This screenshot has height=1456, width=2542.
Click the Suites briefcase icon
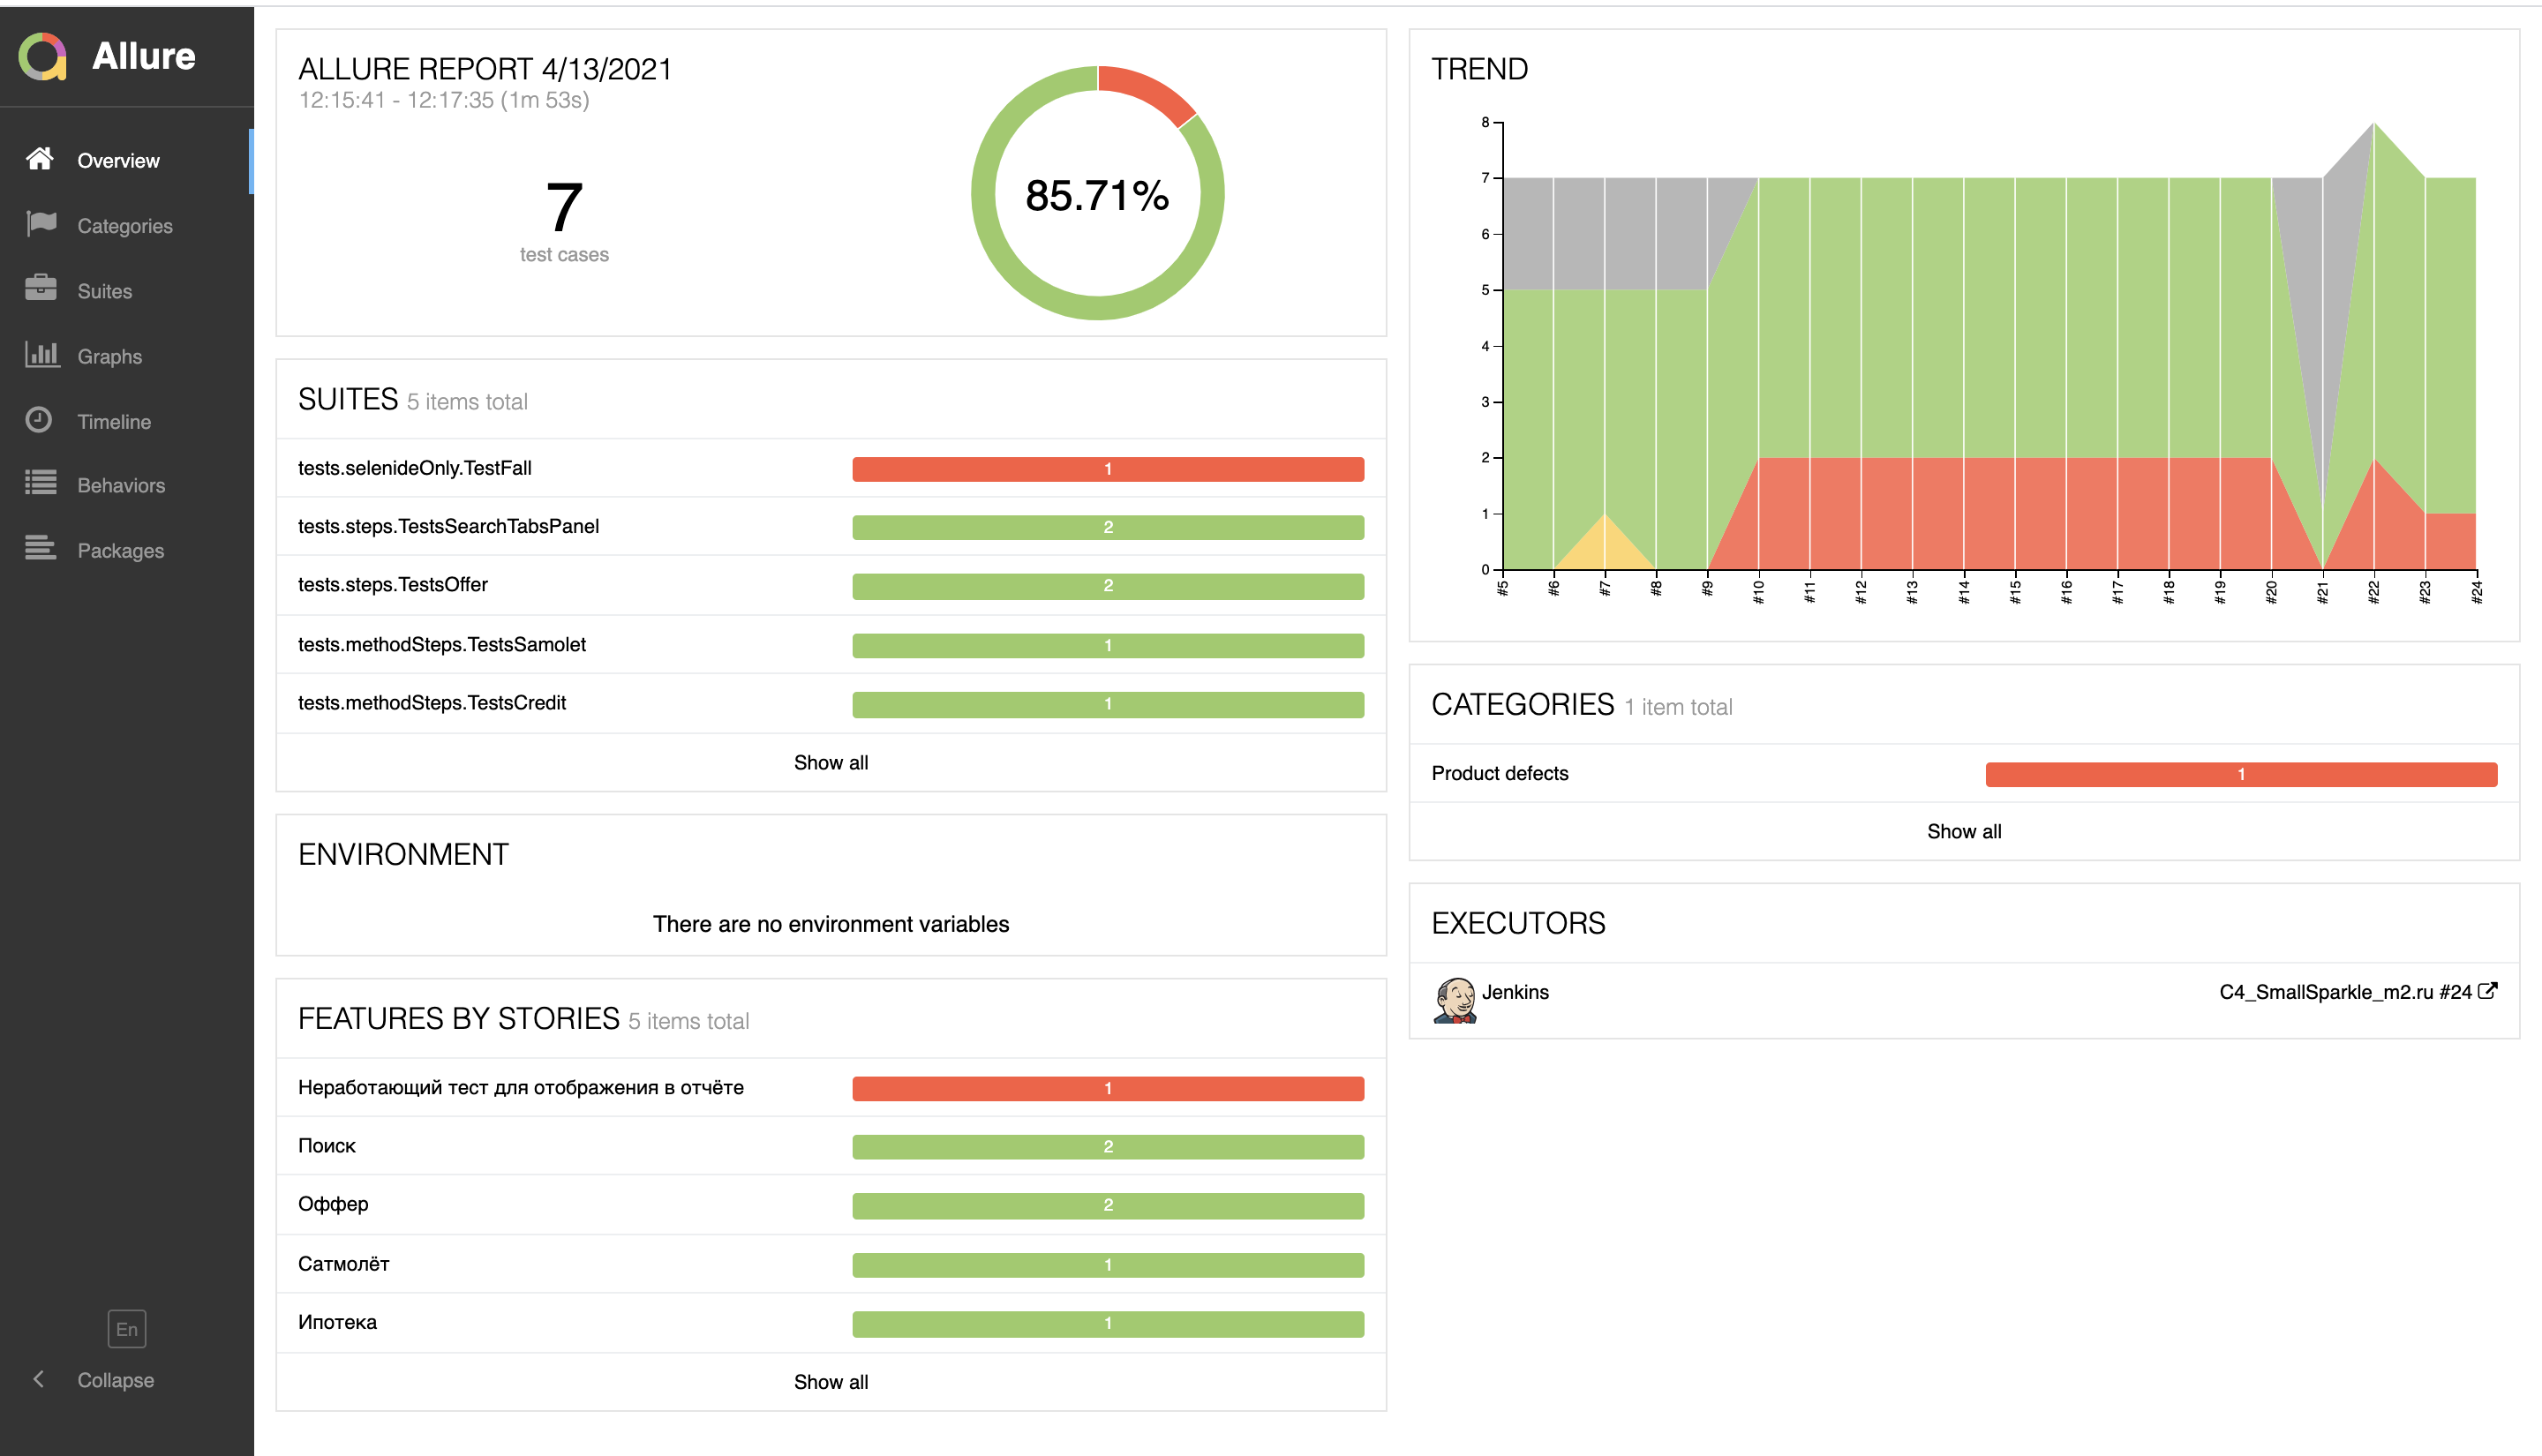coord(41,288)
